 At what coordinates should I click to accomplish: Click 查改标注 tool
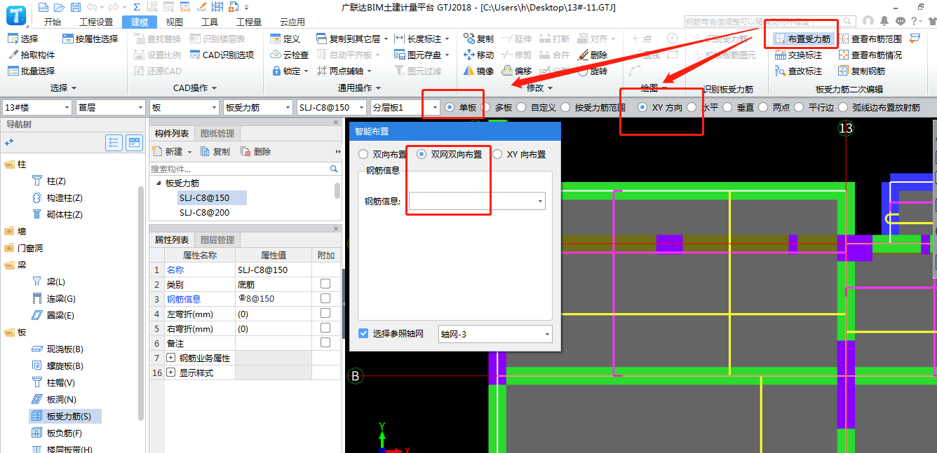coord(799,71)
